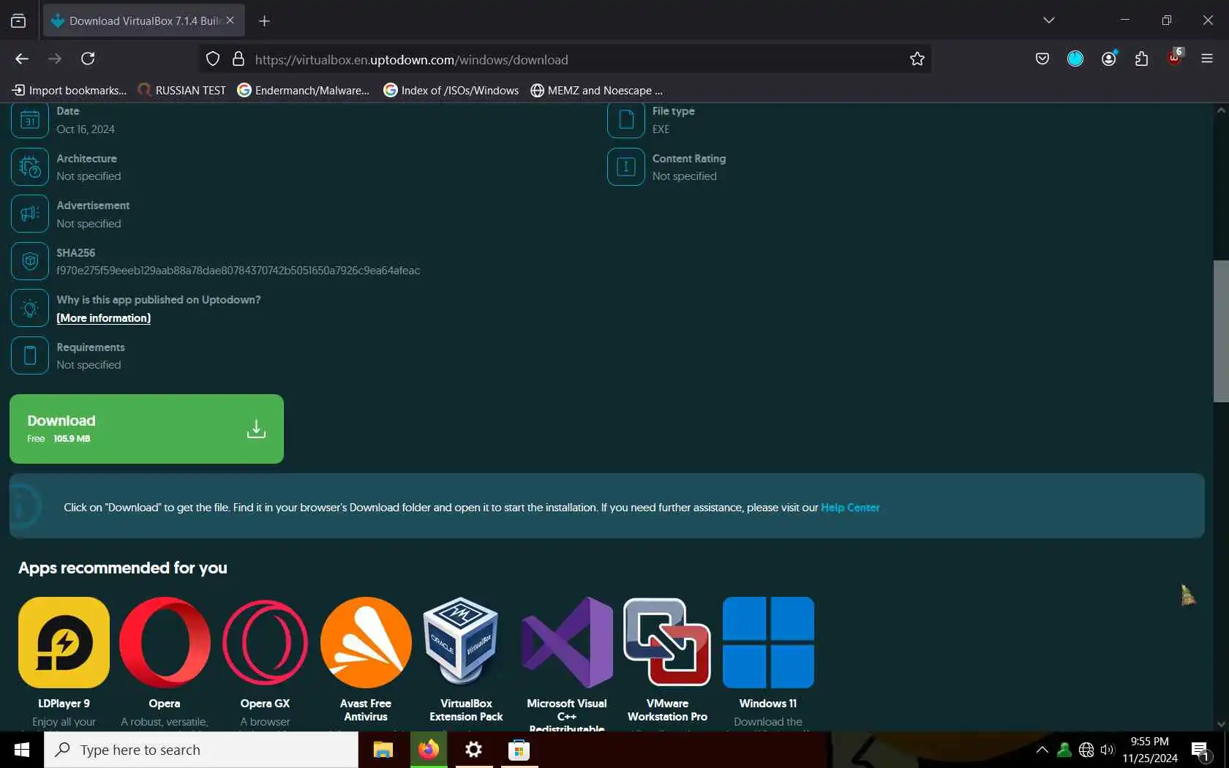Open the RUSSIAN TEST bookmark
The width and height of the screenshot is (1229, 768).
coord(182,91)
